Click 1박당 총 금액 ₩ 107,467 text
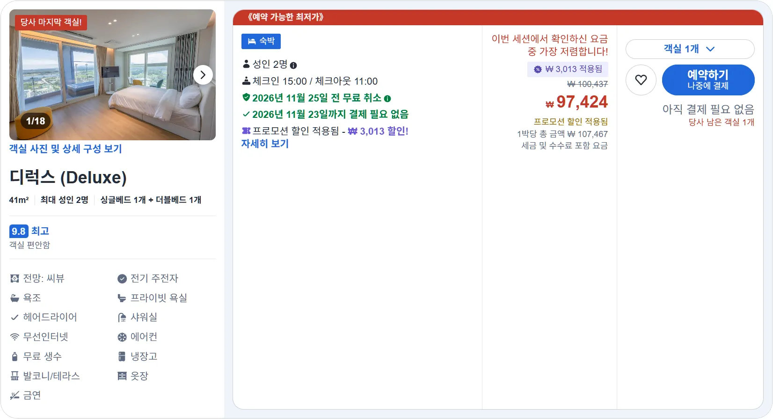Image resolution: width=773 pixels, height=419 pixels. tap(562, 134)
